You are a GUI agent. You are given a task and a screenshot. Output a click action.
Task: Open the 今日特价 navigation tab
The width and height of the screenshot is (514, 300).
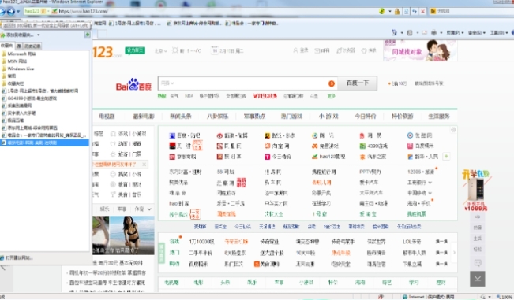point(366,117)
